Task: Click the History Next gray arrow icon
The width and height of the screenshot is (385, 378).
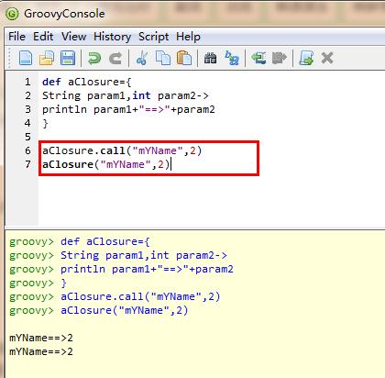Action: 280,58
